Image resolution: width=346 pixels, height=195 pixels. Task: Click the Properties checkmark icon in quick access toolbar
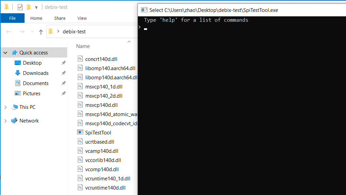pyautogui.click(x=20, y=7)
